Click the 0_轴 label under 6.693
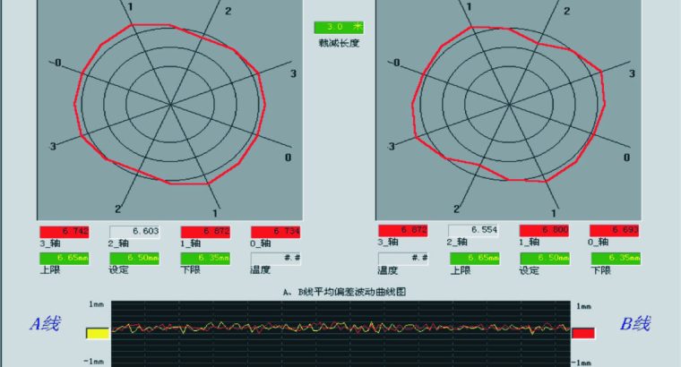681x367 pixels. tap(599, 242)
